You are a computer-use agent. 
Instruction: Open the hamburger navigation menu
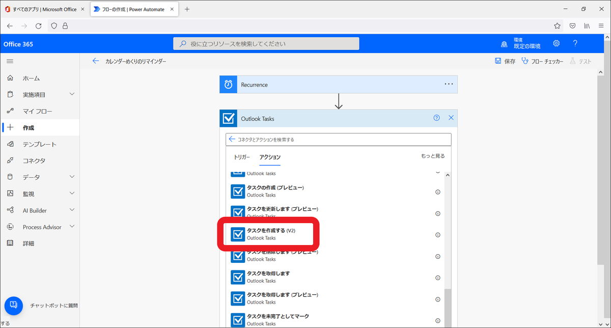pyautogui.click(x=10, y=61)
